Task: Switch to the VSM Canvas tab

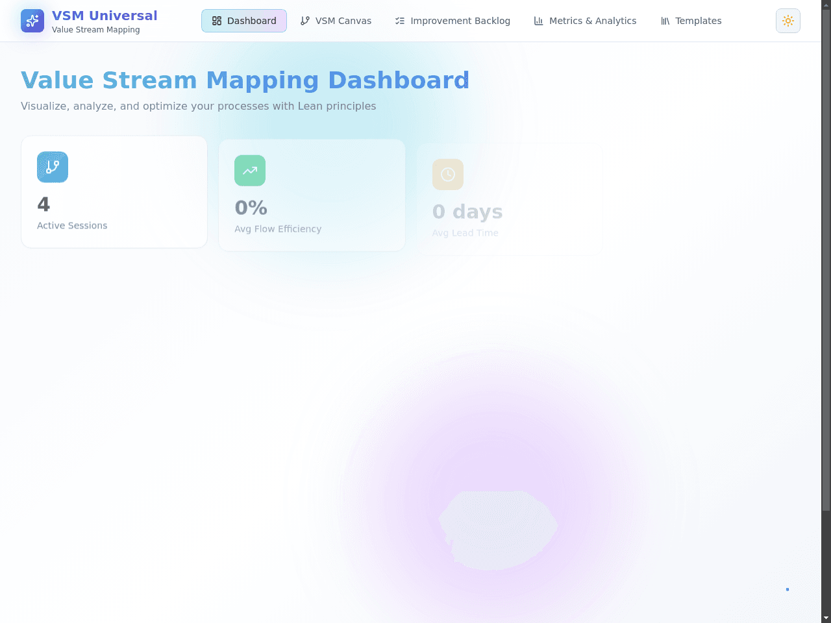Action: pyautogui.click(x=336, y=21)
